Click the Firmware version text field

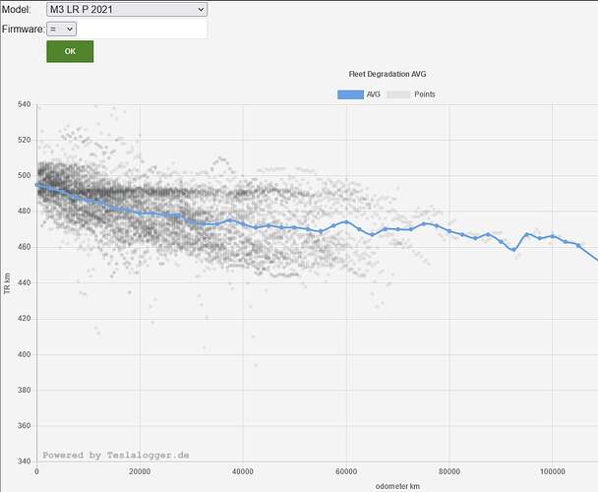pos(143,29)
